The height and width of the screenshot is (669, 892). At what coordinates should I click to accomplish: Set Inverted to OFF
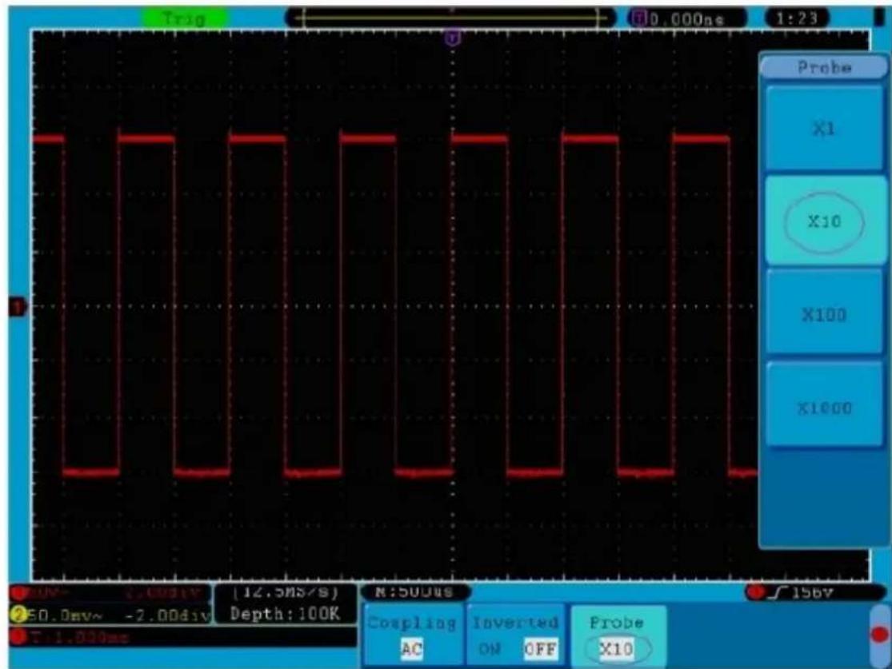pyautogui.click(x=540, y=648)
